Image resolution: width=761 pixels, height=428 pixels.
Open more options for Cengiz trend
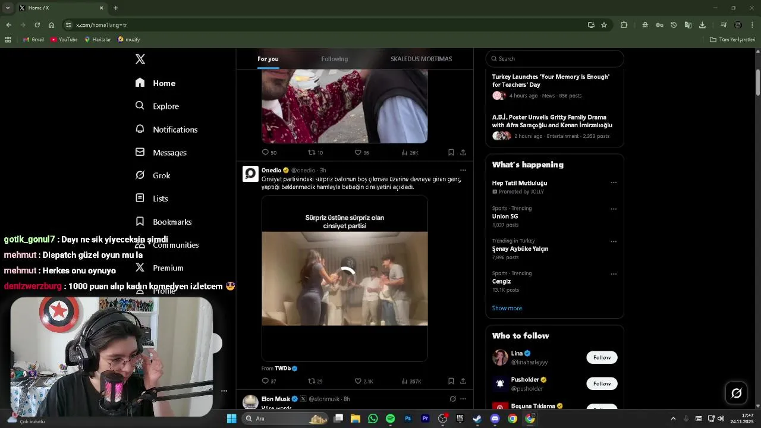click(614, 274)
